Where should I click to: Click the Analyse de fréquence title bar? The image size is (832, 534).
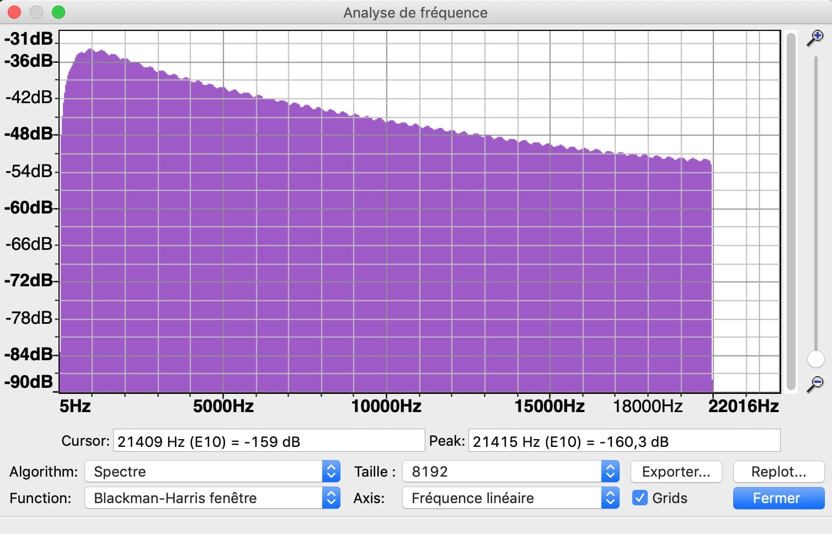click(x=415, y=12)
